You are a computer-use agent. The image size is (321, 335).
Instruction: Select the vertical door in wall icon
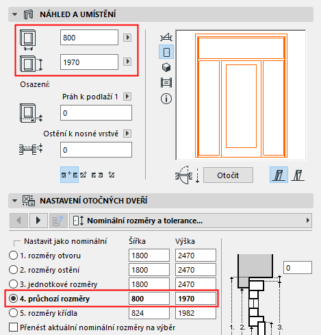[279, 175]
